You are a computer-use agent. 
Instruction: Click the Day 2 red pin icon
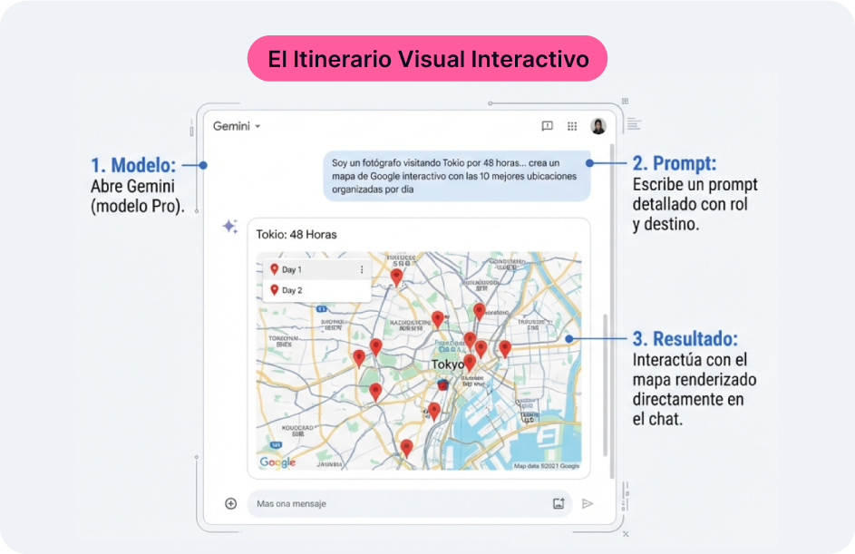[275, 289]
